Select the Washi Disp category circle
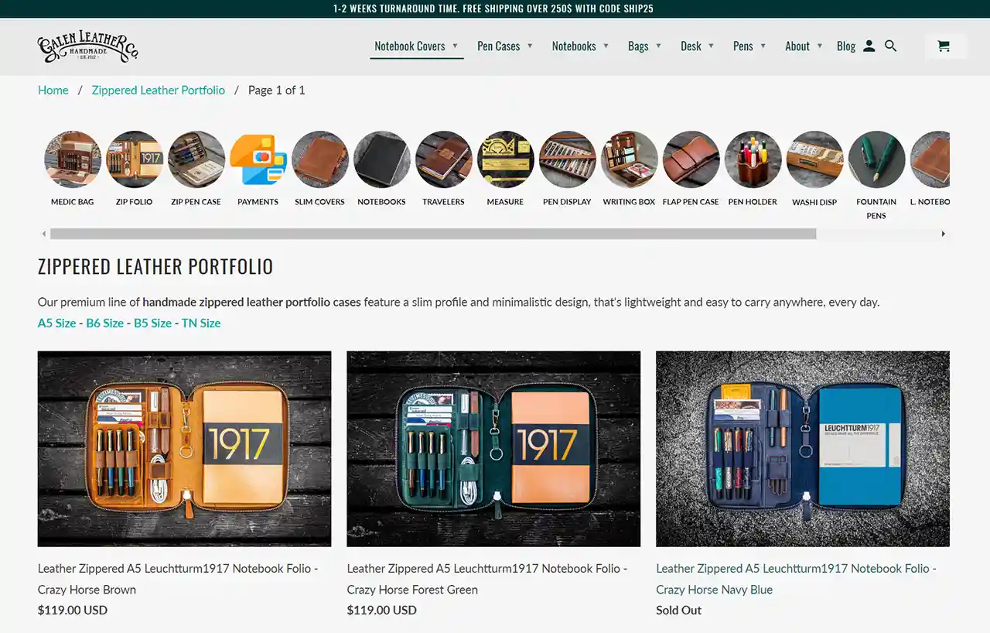This screenshot has height=633, width=990. (x=815, y=159)
